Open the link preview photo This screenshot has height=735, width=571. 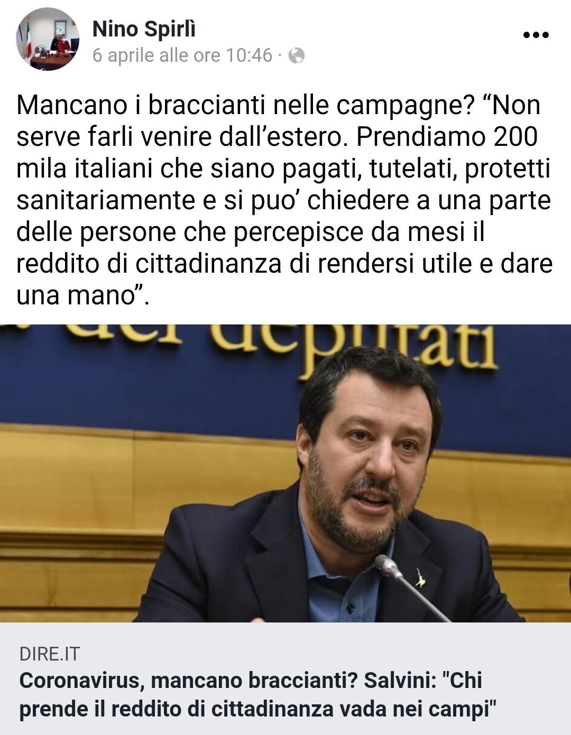click(x=285, y=473)
